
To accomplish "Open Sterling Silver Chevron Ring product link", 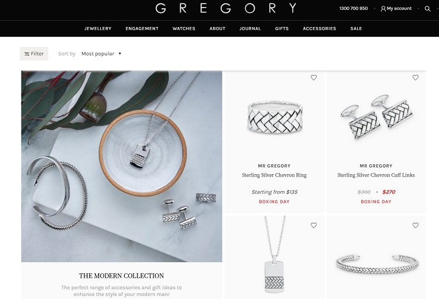I will click(x=274, y=175).
